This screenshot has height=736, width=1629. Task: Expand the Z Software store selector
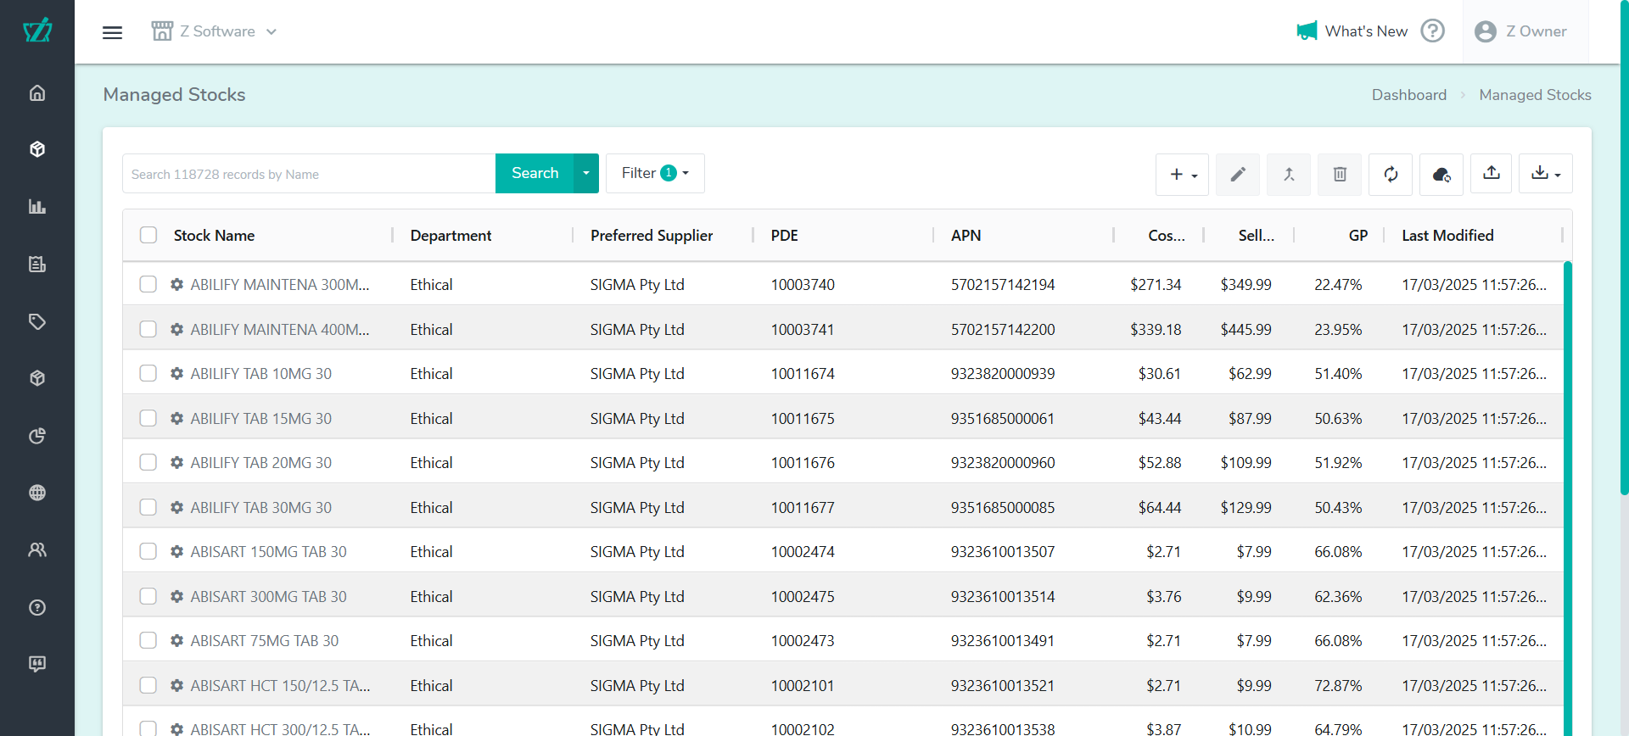pos(215,32)
